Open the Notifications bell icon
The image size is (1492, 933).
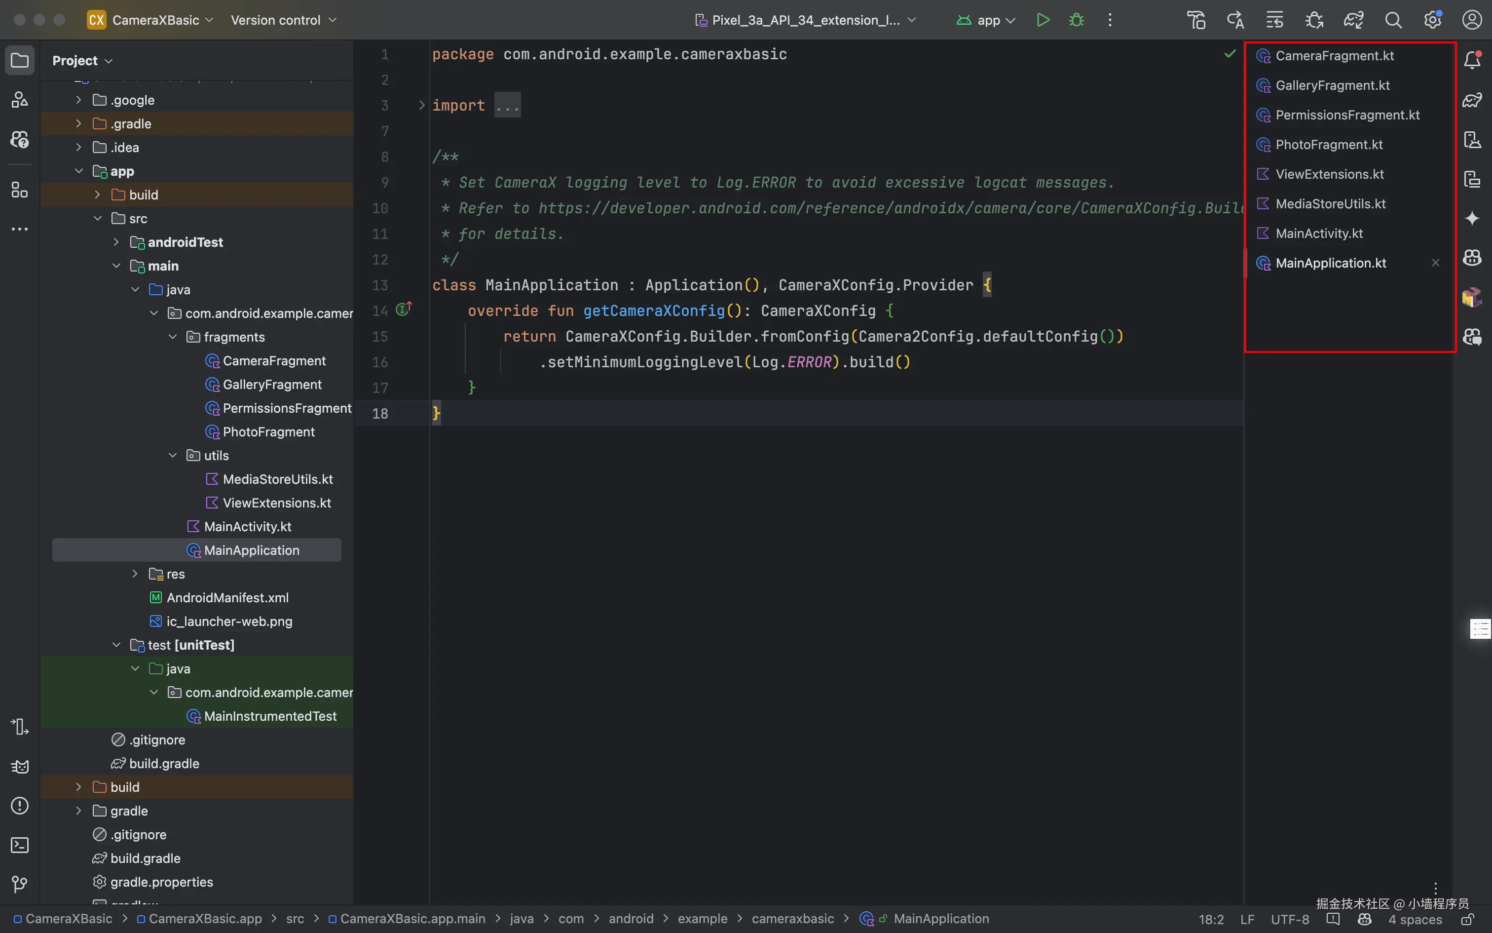1472,60
